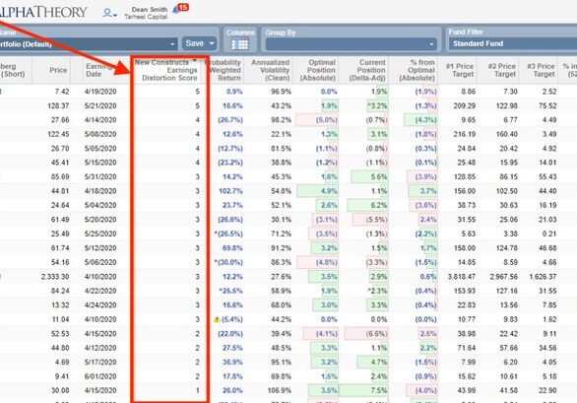Screen dimensions: 577x403
Task: Sort by #1 Price Target header
Action: [x=460, y=70]
